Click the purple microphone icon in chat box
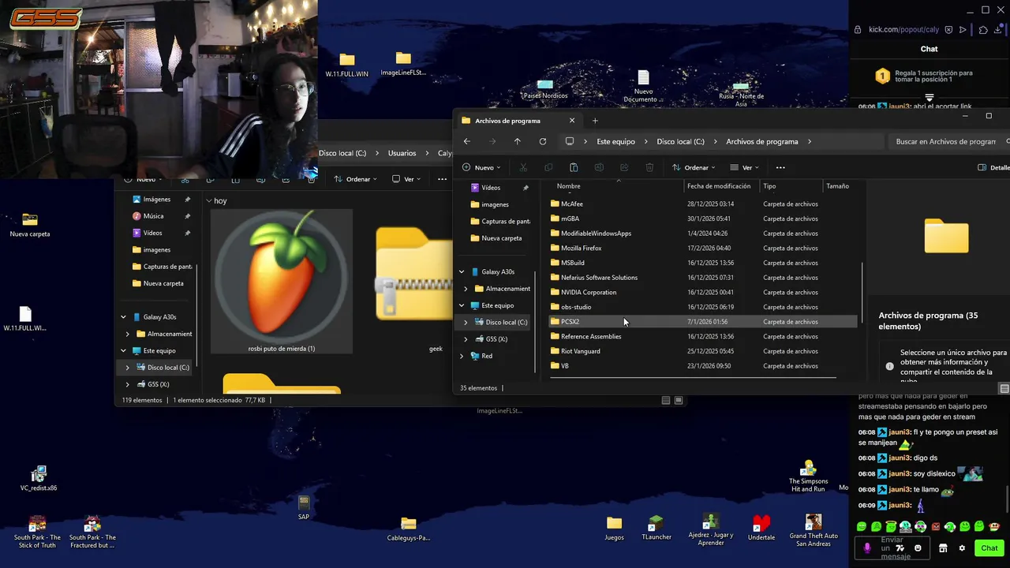The width and height of the screenshot is (1010, 568). pos(867,548)
